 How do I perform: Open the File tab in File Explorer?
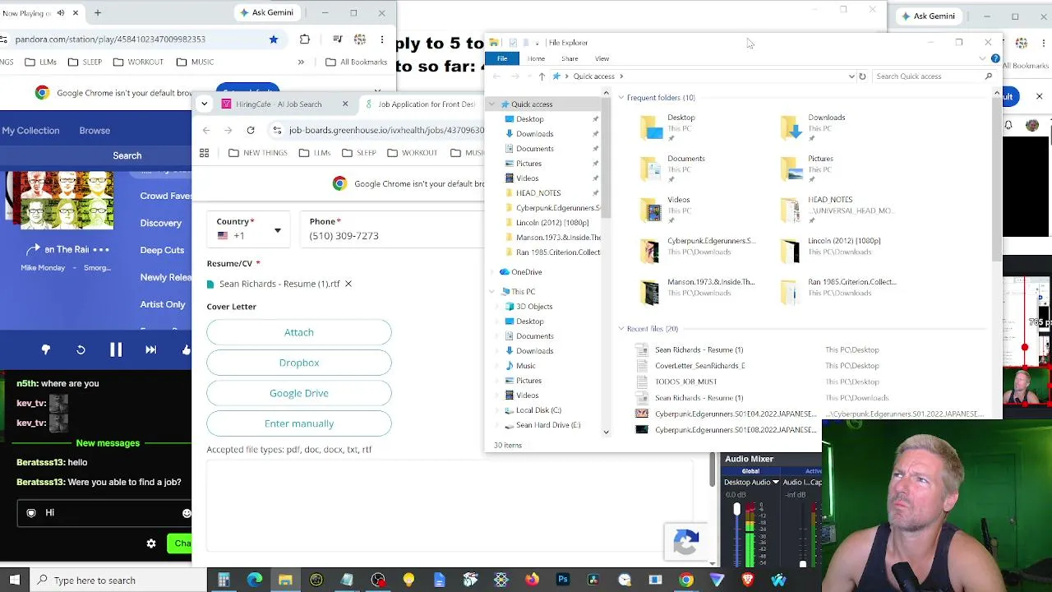[502, 58]
